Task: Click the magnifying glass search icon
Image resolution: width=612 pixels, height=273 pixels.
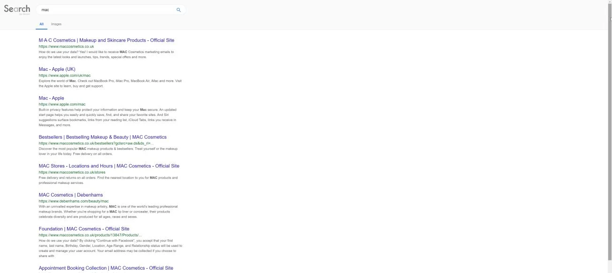Action: 178,10
